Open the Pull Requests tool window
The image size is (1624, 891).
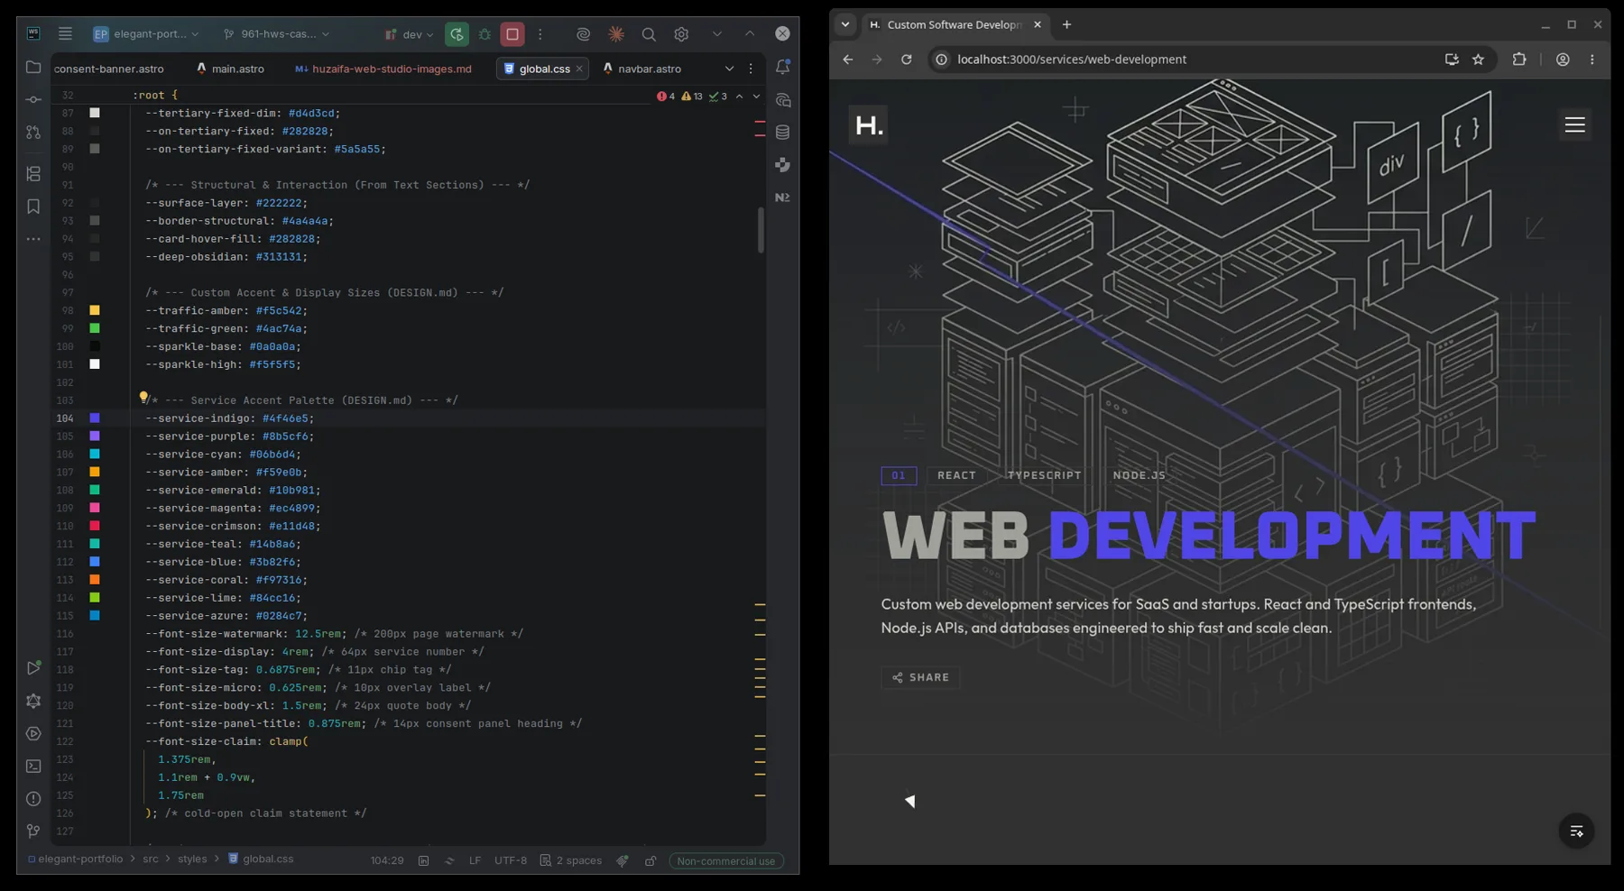pyautogui.click(x=33, y=133)
